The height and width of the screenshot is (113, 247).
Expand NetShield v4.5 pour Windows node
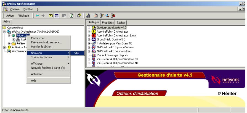(89, 51)
